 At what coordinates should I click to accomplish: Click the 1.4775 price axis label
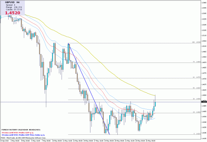[x=204, y=73]
